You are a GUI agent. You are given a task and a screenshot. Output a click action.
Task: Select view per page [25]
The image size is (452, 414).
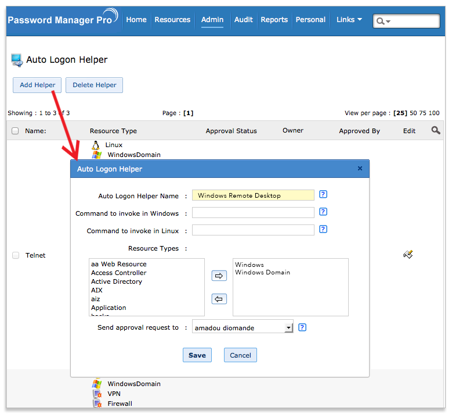(x=400, y=113)
